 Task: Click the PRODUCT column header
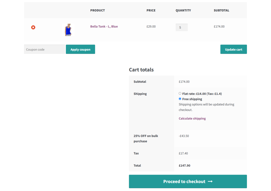pos(97,10)
